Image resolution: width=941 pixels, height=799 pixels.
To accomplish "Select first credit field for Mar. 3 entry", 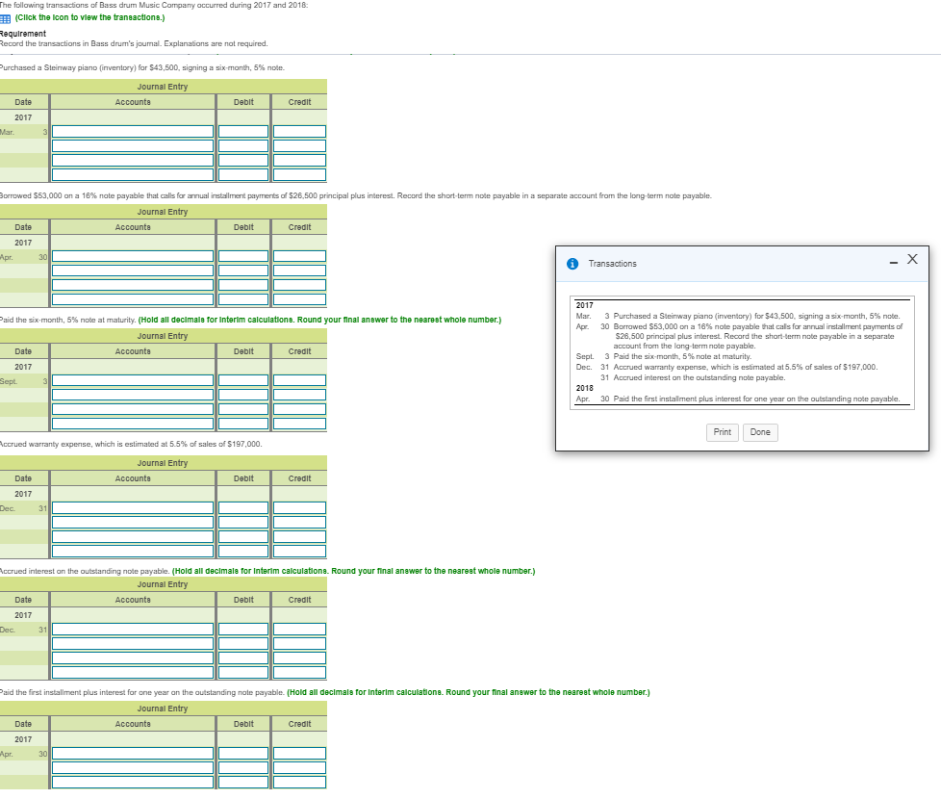I will click(x=299, y=132).
